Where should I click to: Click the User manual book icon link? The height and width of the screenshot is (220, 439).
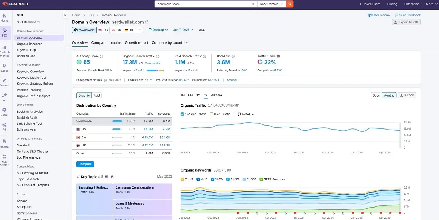pyautogui.click(x=379, y=15)
